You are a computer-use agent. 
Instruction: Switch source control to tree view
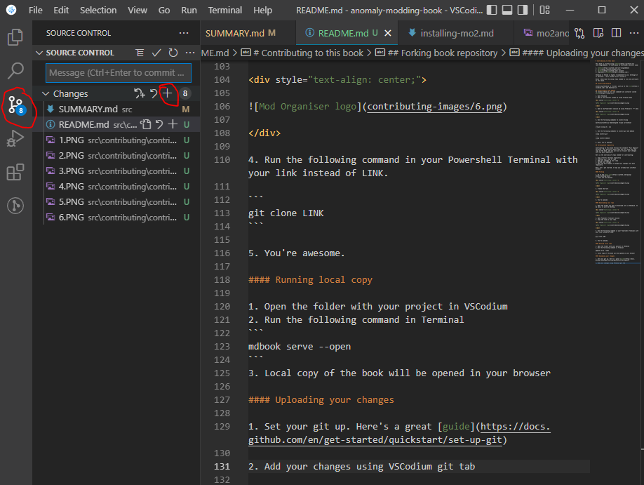click(140, 53)
